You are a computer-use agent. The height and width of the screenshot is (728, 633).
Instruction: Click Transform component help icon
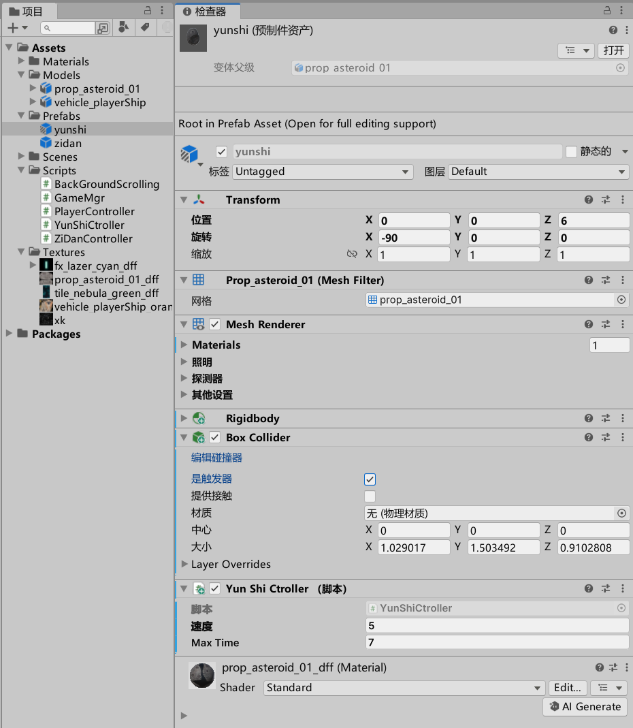click(589, 200)
